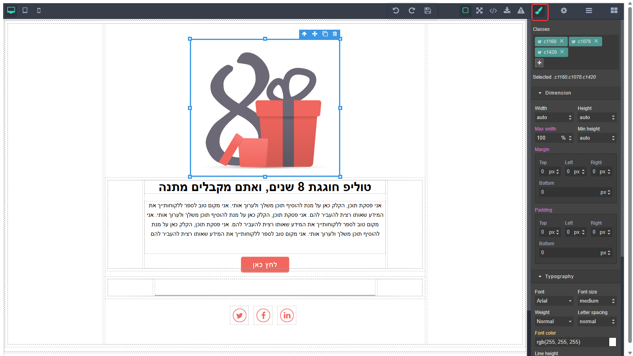Show warnings triangle icon

coord(521,10)
